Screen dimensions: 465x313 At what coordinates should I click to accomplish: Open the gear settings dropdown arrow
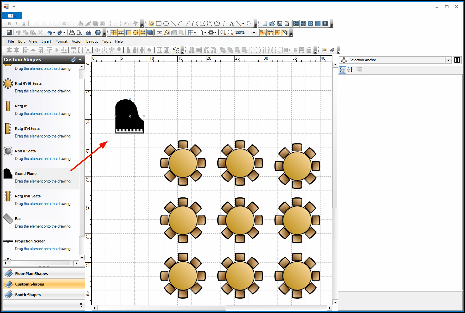[x=216, y=32]
